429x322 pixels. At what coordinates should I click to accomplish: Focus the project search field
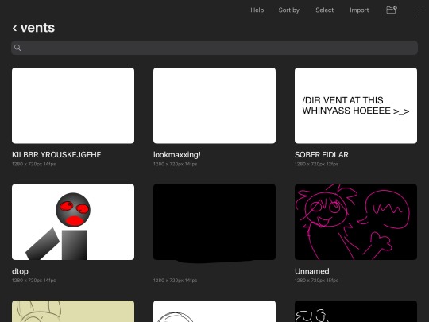[214, 48]
